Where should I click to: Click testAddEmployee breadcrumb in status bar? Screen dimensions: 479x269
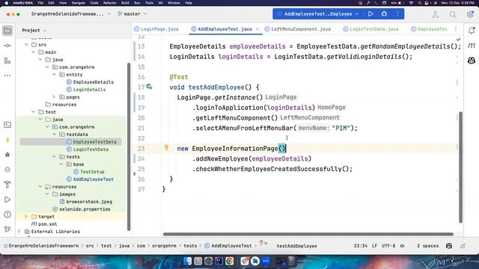click(x=296, y=246)
